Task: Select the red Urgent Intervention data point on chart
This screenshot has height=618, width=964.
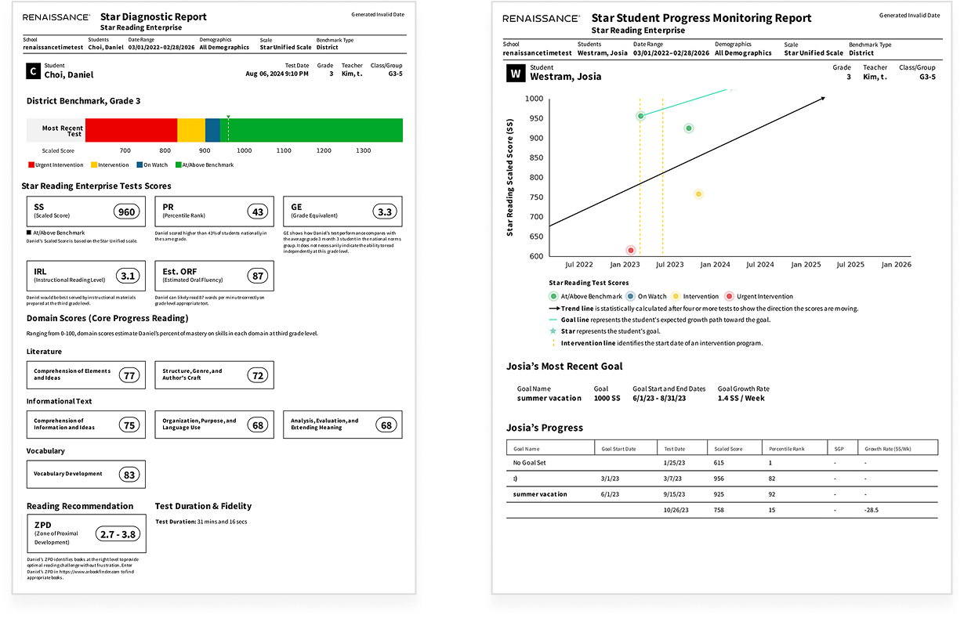Action: pyautogui.click(x=631, y=250)
